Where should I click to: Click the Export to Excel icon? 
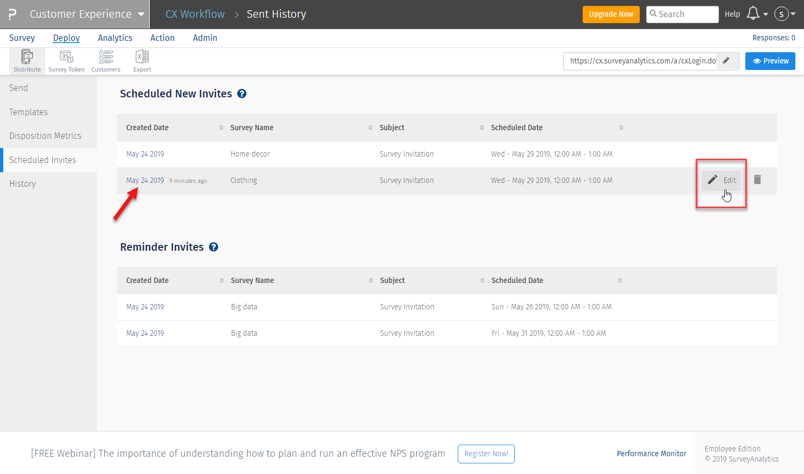[142, 60]
